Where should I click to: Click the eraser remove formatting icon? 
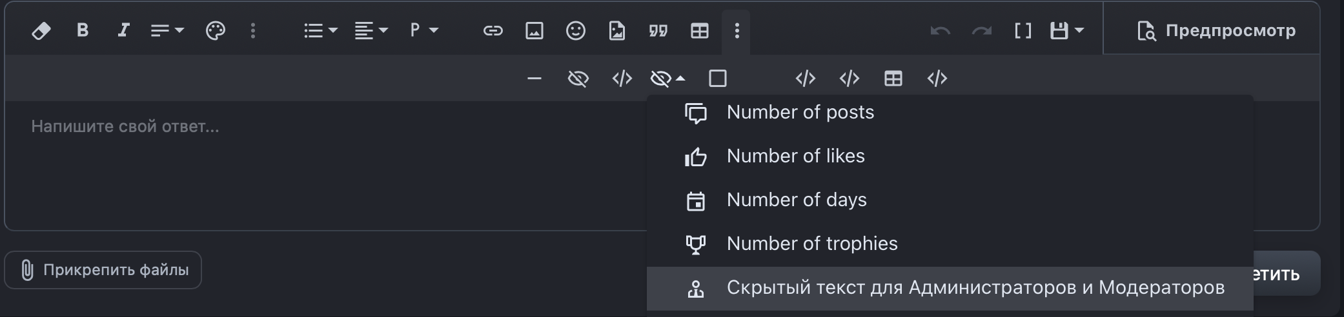(41, 31)
